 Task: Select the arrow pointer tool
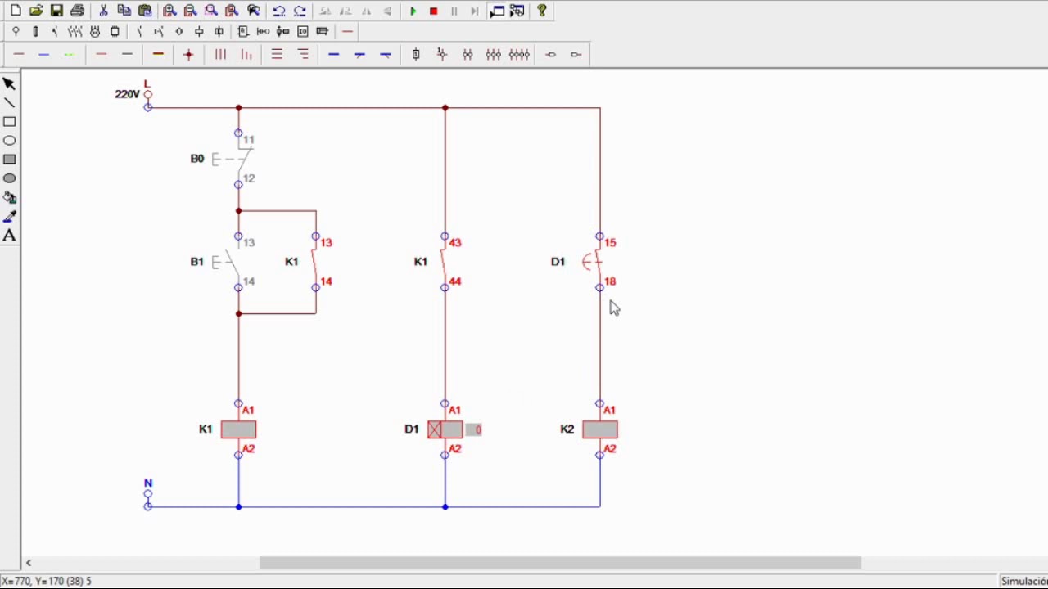click(9, 83)
